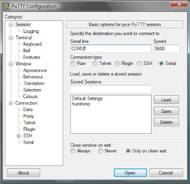Open the Connection category
The width and height of the screenshot is (190, 184).
26,103
